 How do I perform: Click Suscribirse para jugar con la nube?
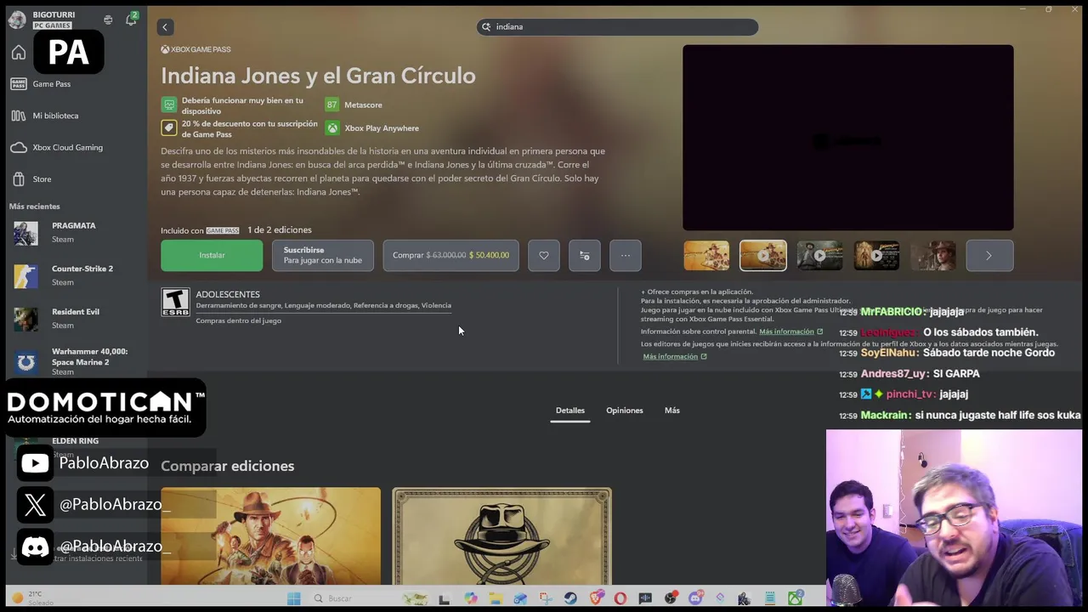[x=323, y=255]
